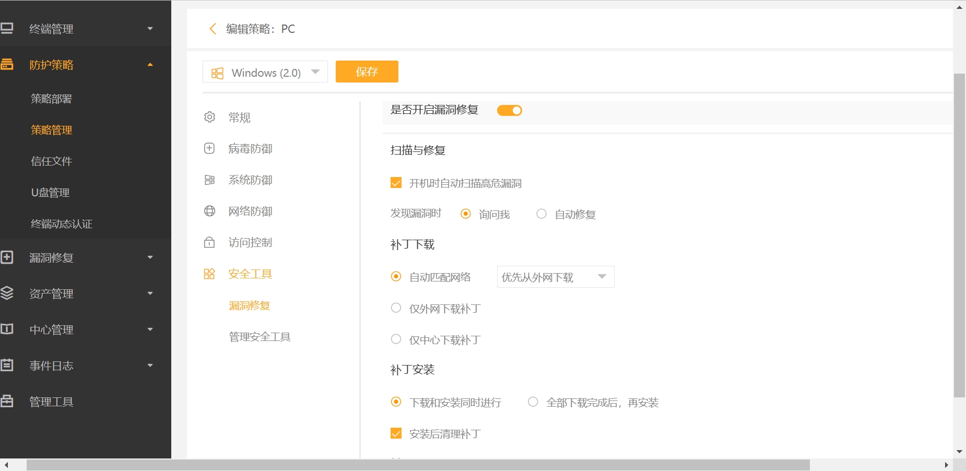Click the gear icon beside 常规
This screenshot has width=966, height=471.
tap(209, 117)
